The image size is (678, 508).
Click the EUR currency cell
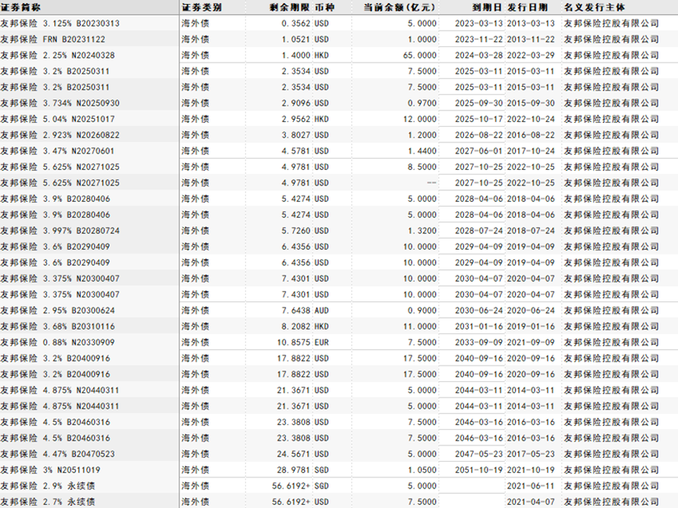point(321,343)
